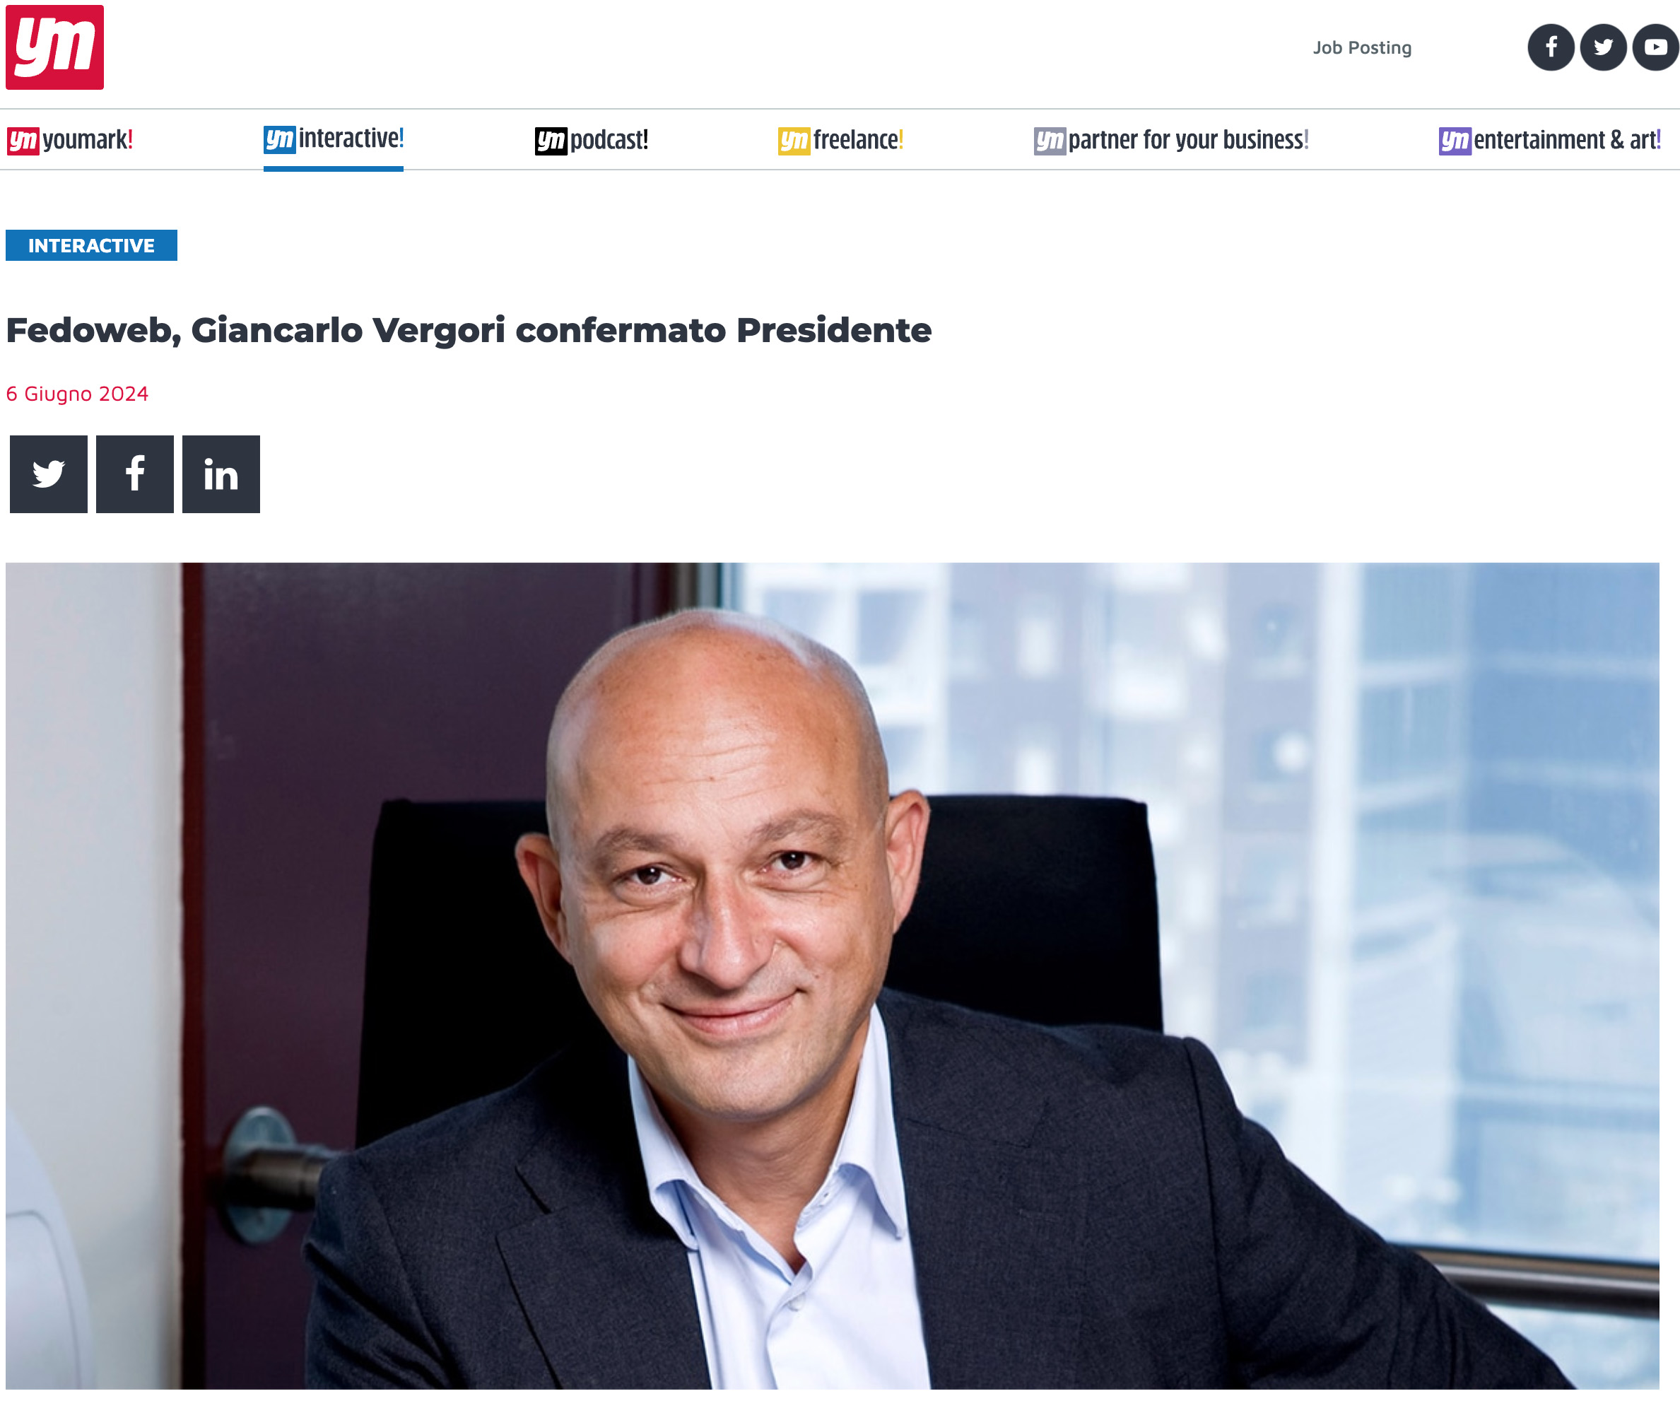Image resolution: width=1680 pixels, height=1408 pixels.
Task: Click the blue INTERACTIVE category badge
Action: pyautogui.click(x=91, y=245)
